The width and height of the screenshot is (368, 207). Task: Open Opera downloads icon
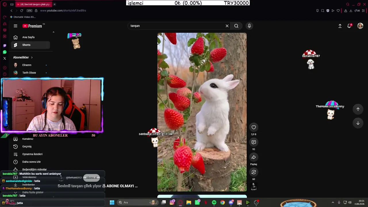[x=351, y=11]
